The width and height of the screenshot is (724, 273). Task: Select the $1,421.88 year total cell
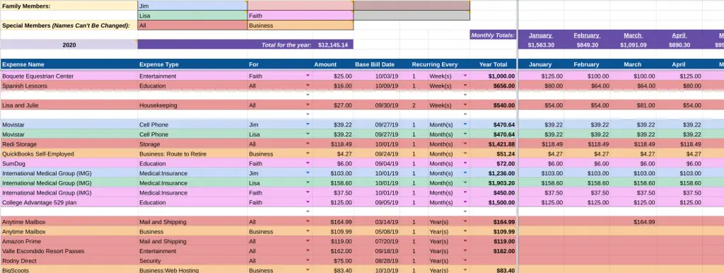click(493, 144)
